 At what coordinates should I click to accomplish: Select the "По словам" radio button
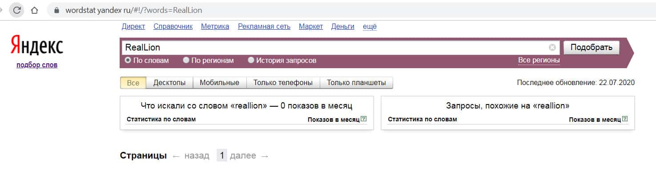coord(128,60)
